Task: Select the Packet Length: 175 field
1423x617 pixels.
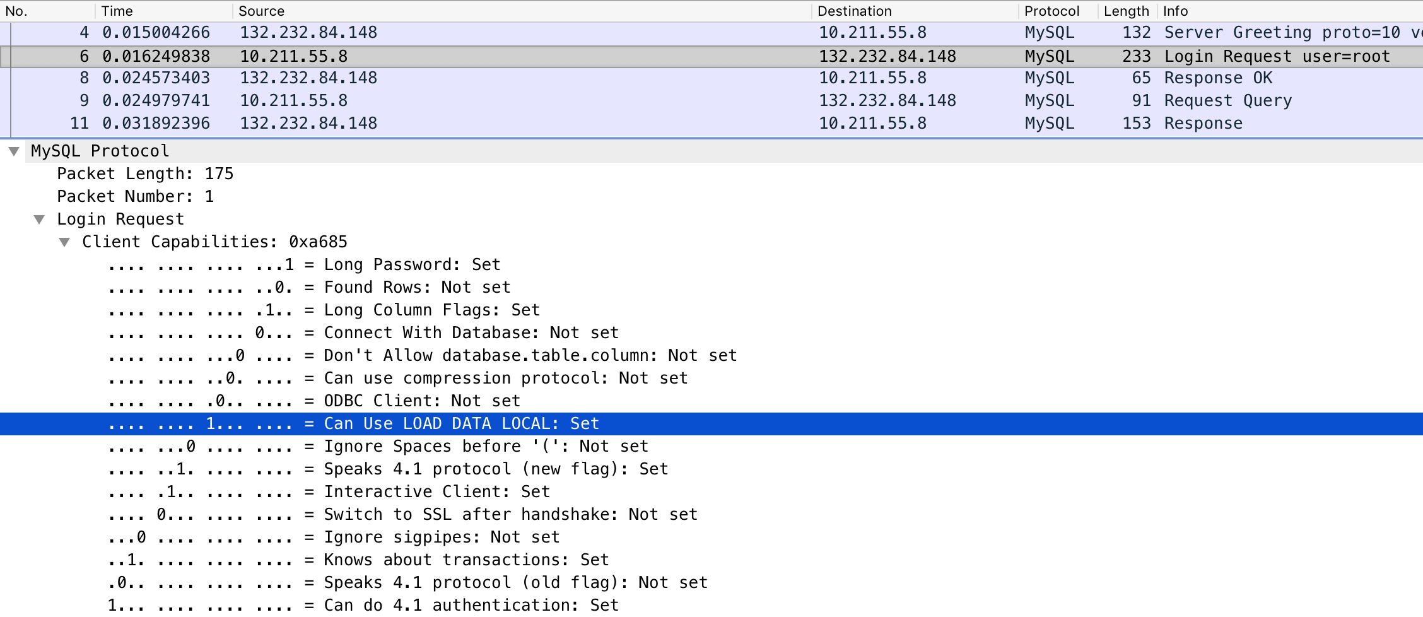Action: coord(145,174)
